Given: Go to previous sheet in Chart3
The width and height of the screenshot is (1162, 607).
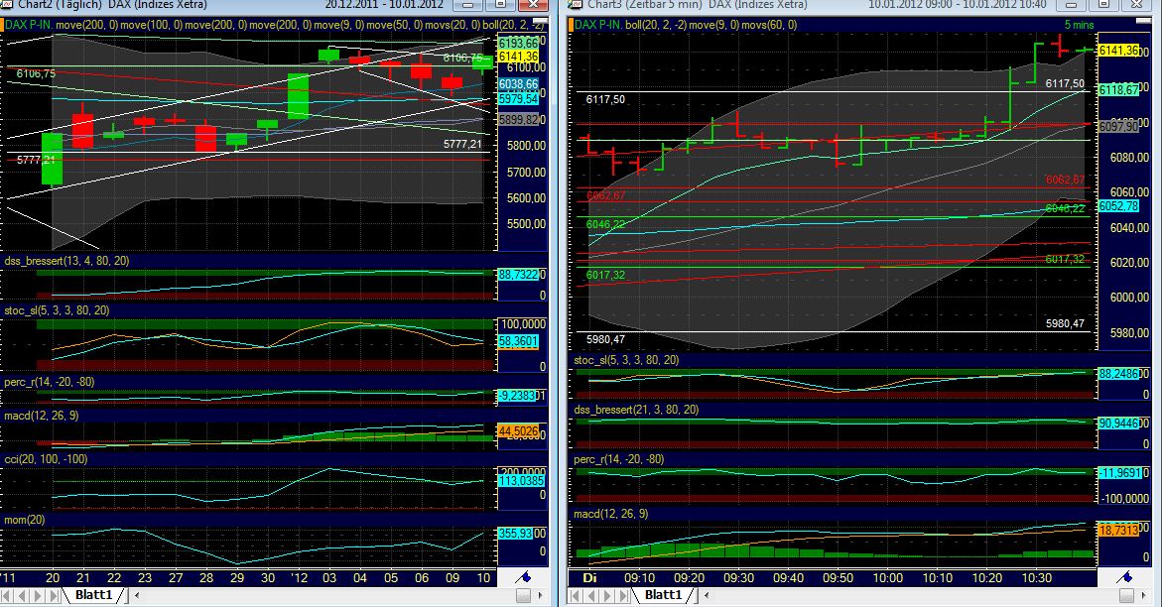Looking at the screenshot, I should [591, 595].
